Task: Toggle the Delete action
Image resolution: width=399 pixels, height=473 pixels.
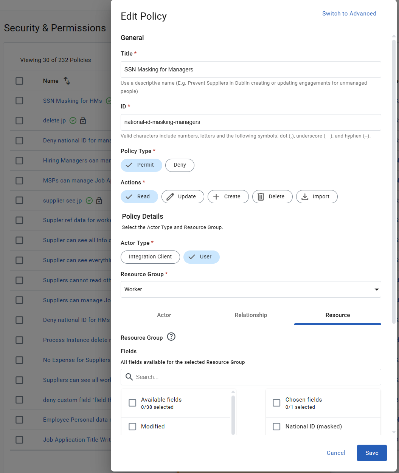Action: point(272,197)
